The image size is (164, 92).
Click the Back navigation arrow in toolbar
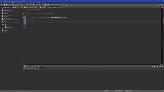pos(59,5)
